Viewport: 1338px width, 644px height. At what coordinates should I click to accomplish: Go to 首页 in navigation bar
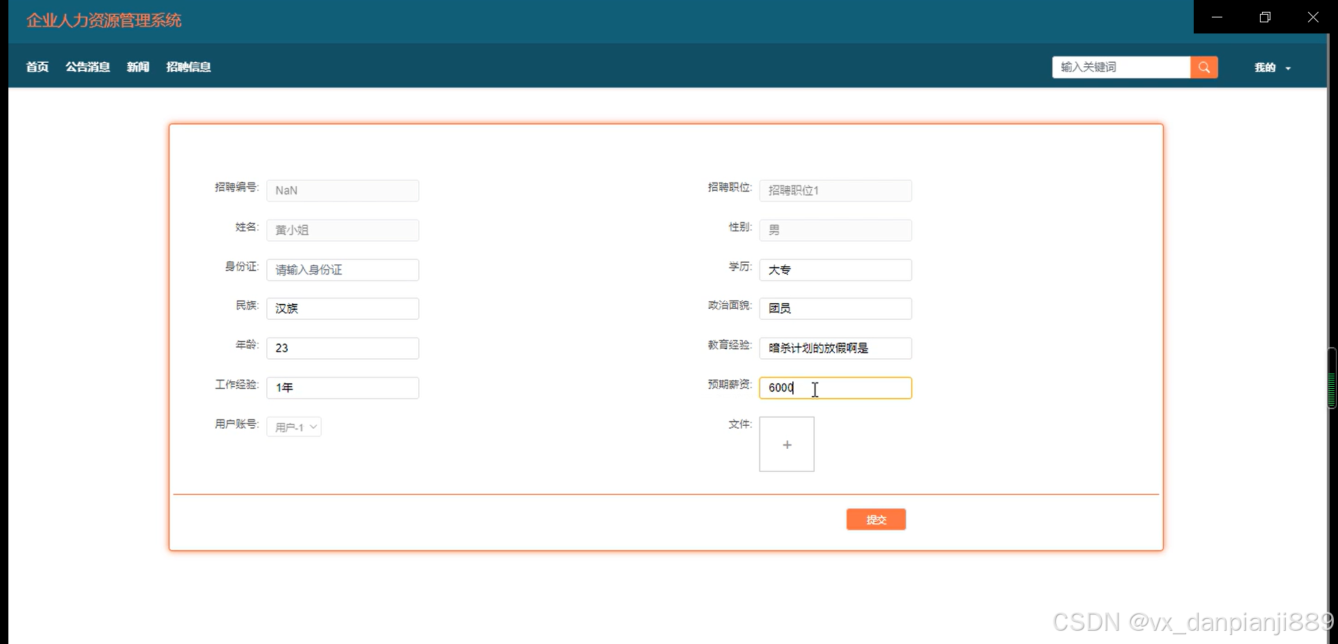[x=37, y=67]
